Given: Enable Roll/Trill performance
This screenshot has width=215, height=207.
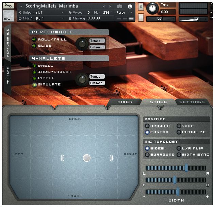Looking at the screenshot, I should pos(34,39).
